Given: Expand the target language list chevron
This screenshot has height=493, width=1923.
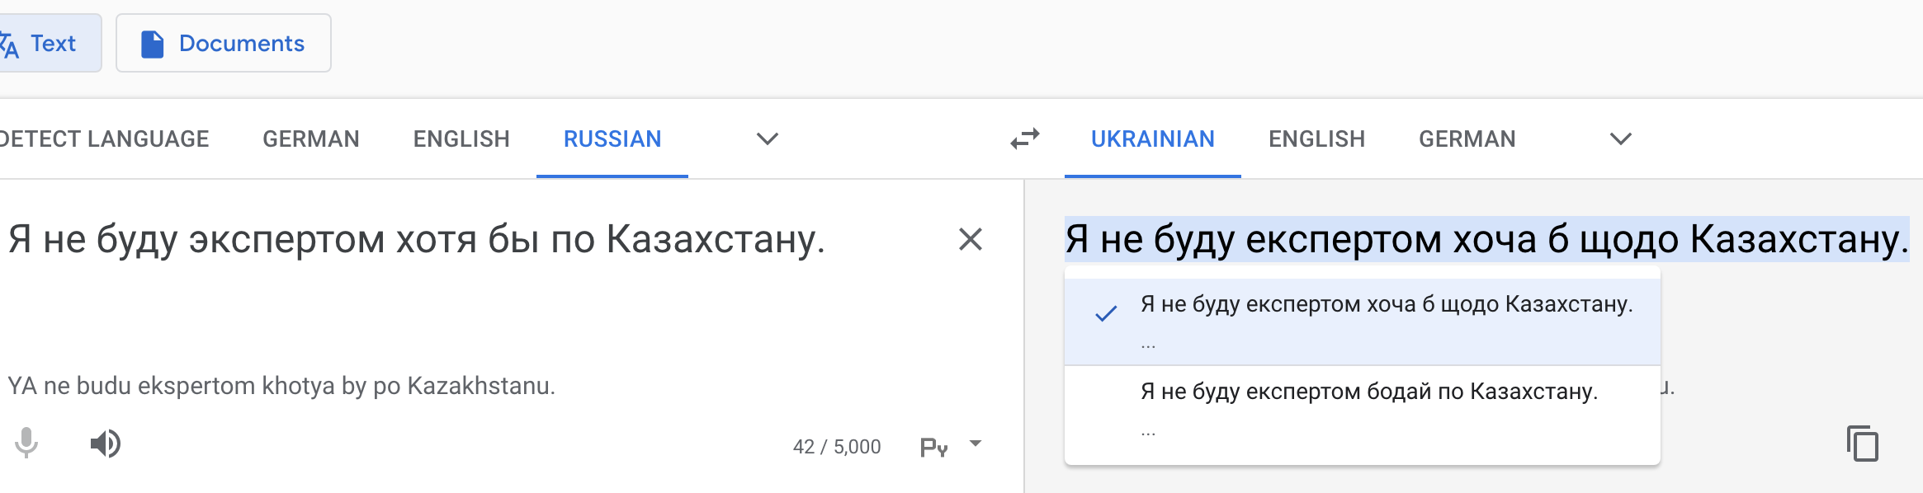Looking at the screenshot, I should 1621,139.
